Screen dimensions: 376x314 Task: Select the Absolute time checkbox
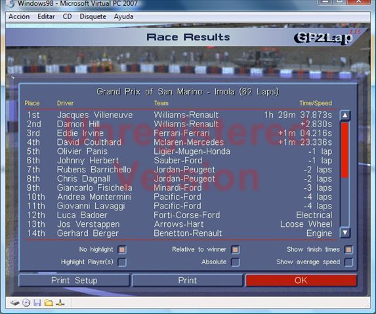(235, 262)
